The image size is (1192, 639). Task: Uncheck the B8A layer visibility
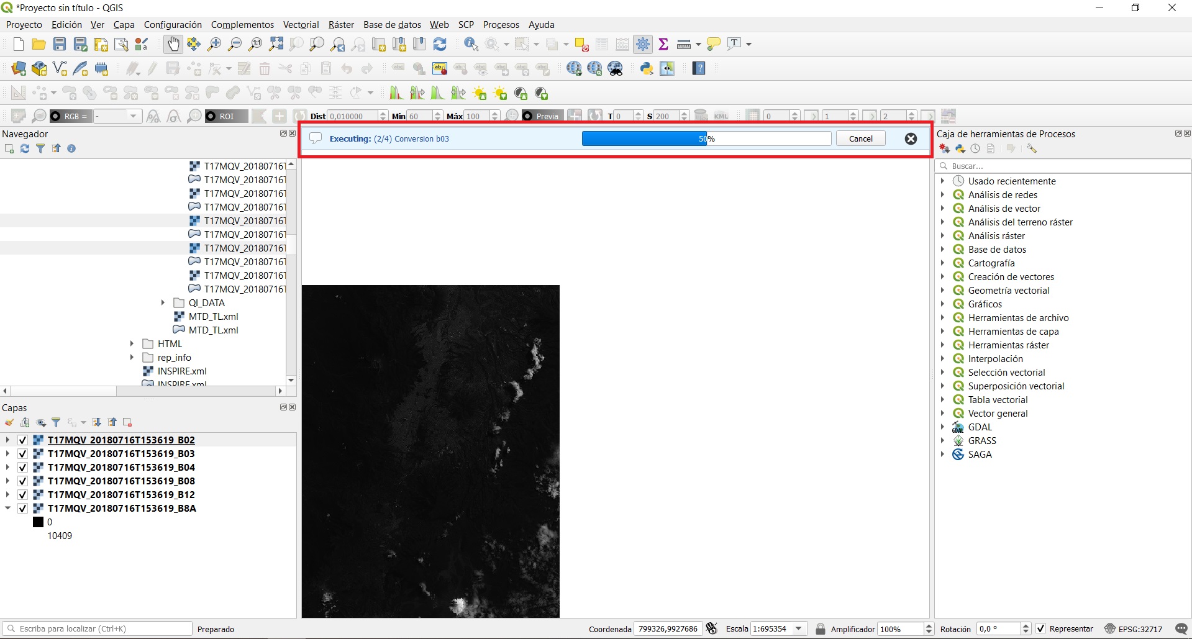click(x=23, y=509)
